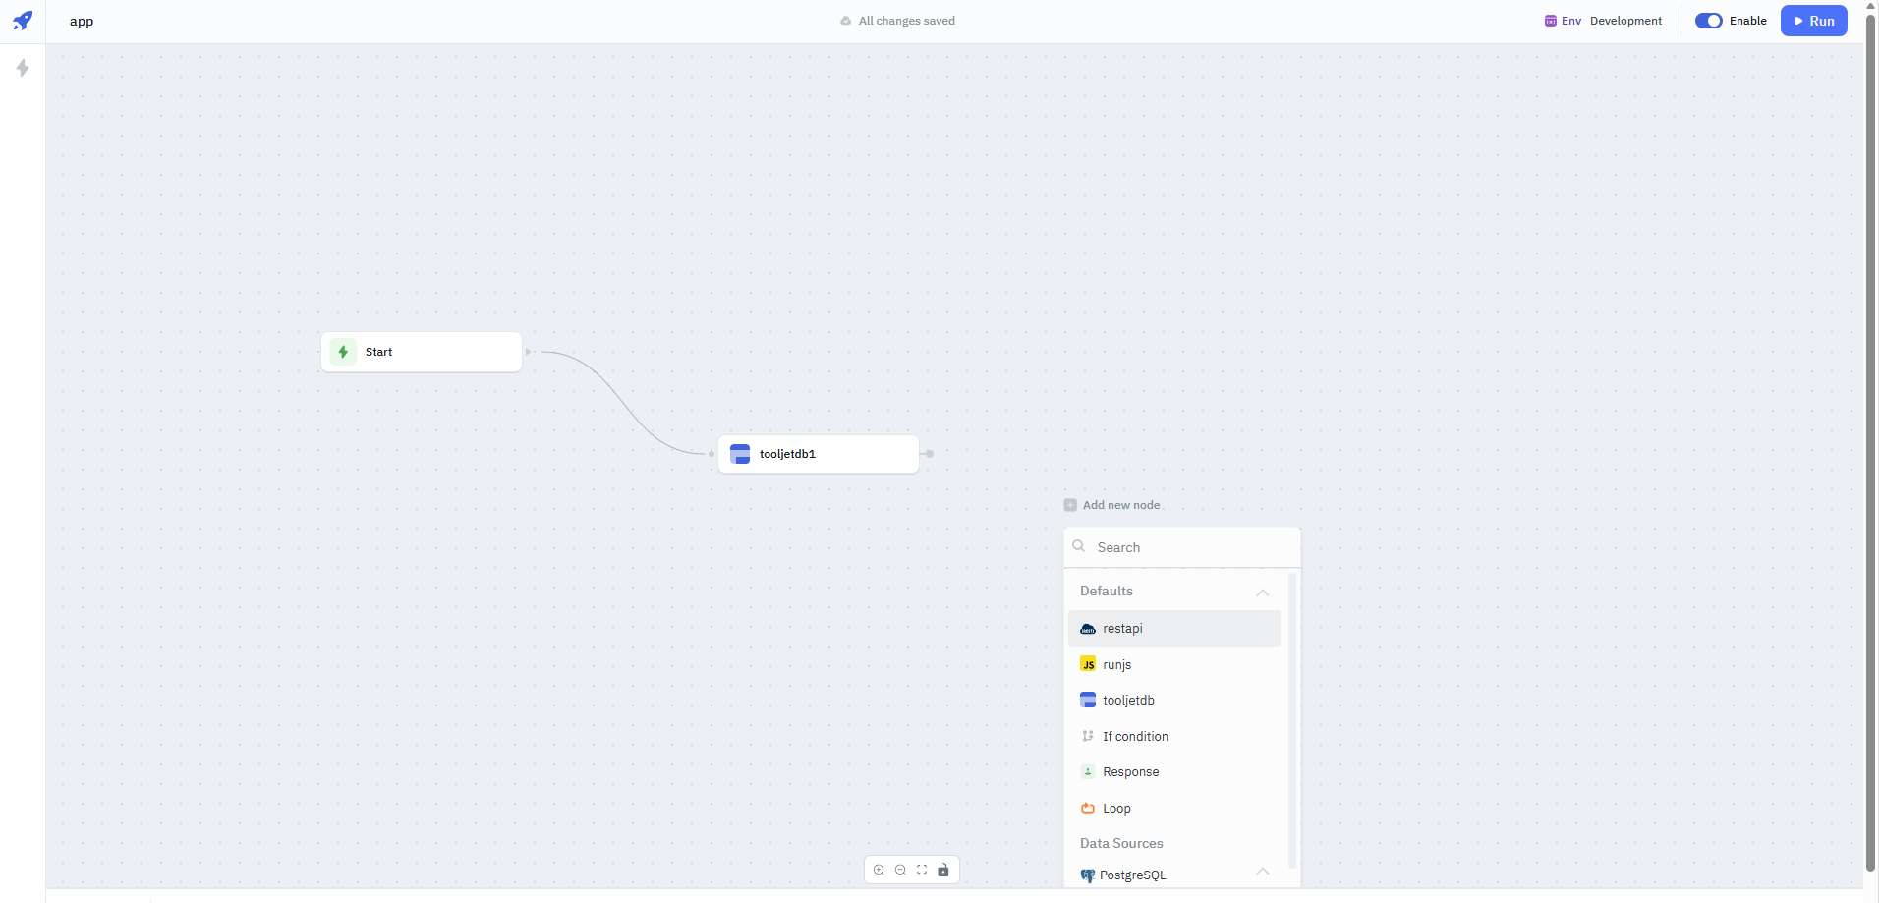Image resolution: width=1881 pixels, height=903 pixels.
Task: Fit the workflow view to screen
Action: (922, 870)
